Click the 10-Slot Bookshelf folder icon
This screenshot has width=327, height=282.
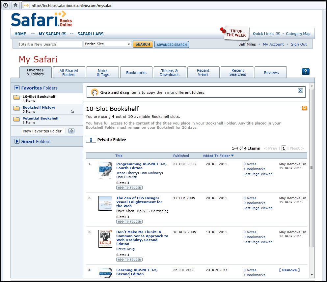coord(16,97)
